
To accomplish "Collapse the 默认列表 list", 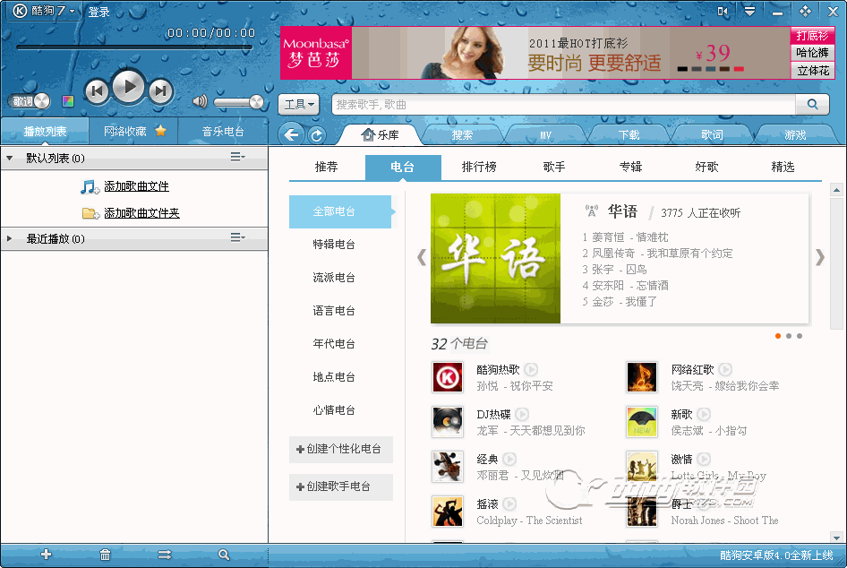I will click(9, 159).
